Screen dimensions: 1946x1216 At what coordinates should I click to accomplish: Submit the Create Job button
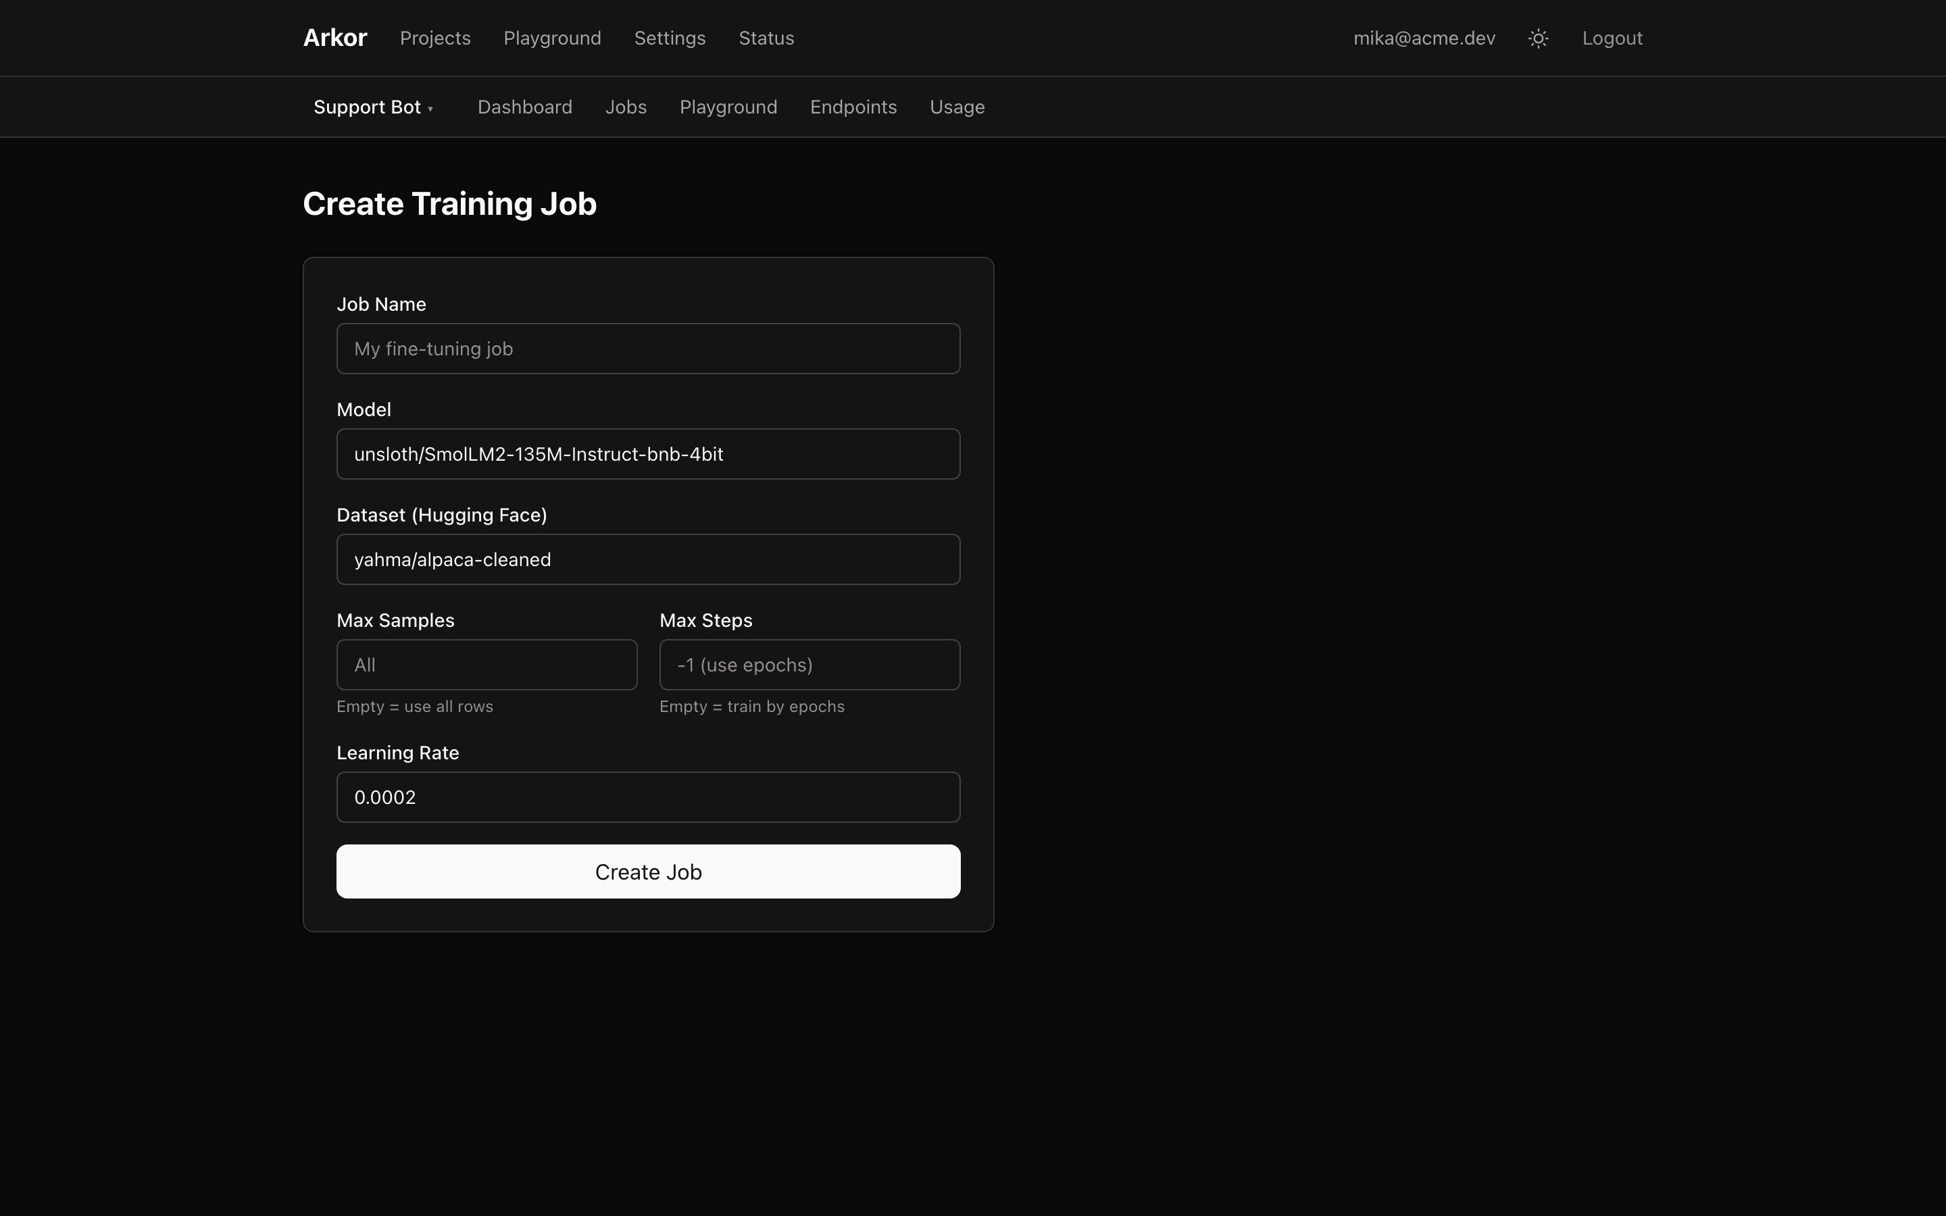click(x=648, y=871)
